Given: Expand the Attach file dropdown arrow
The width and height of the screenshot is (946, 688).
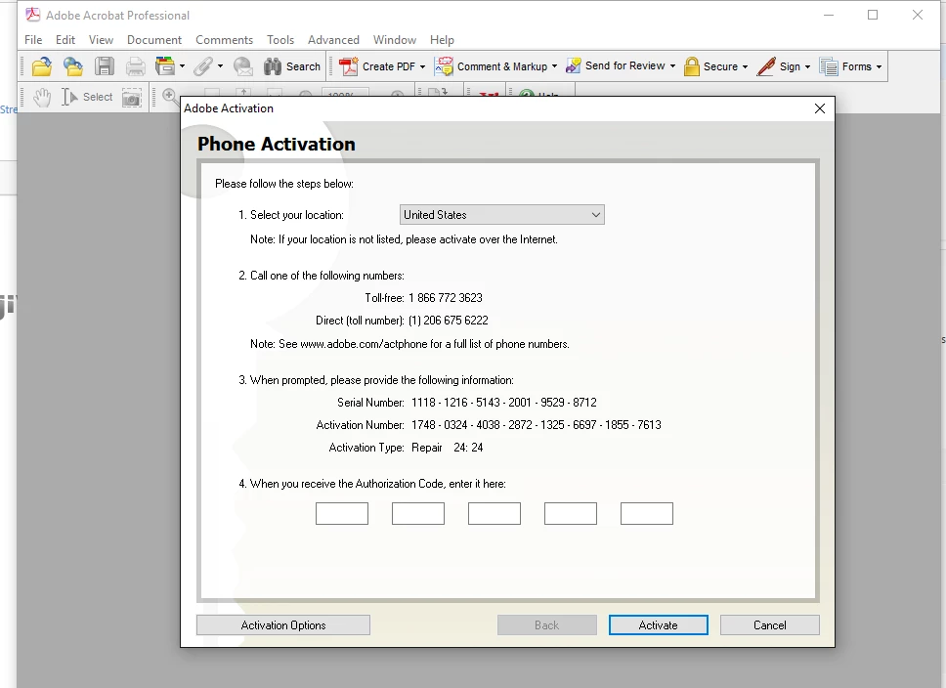Looking at the screenshot, I should point(220,66).
